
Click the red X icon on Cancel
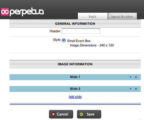click(x=53, y=114)
